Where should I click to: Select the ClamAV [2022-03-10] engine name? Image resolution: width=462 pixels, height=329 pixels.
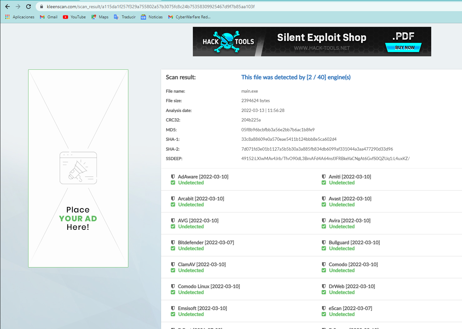coord(202,265)
